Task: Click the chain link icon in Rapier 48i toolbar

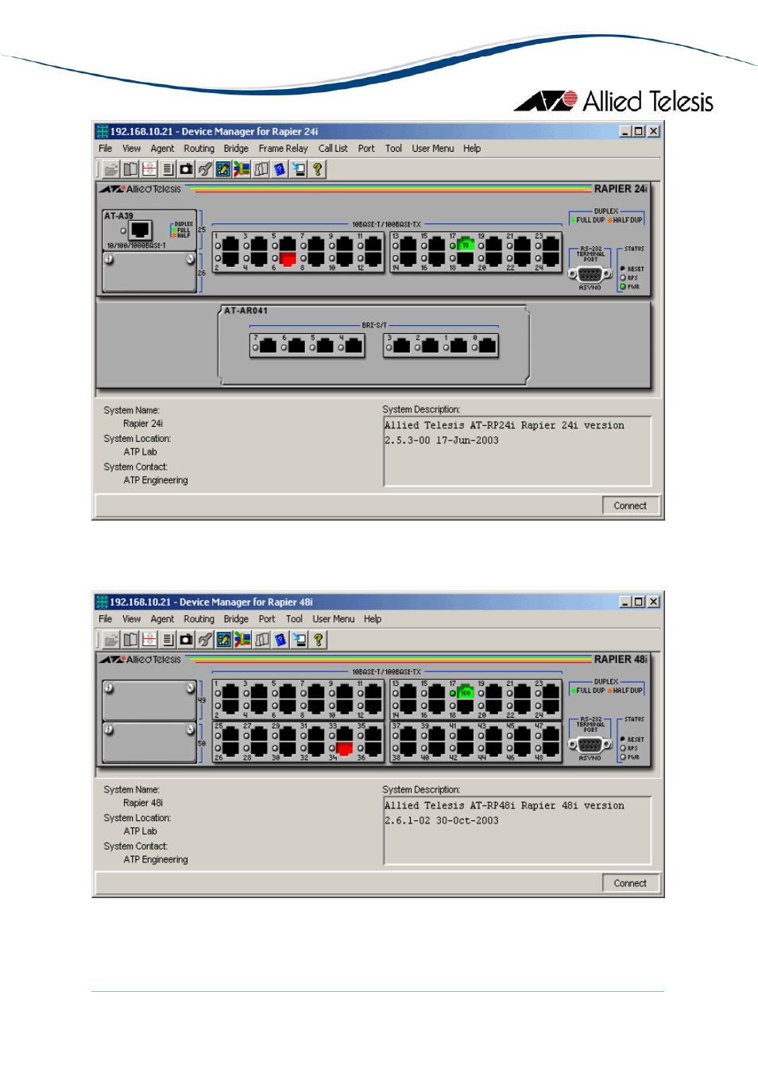Action: pos(205,640)
